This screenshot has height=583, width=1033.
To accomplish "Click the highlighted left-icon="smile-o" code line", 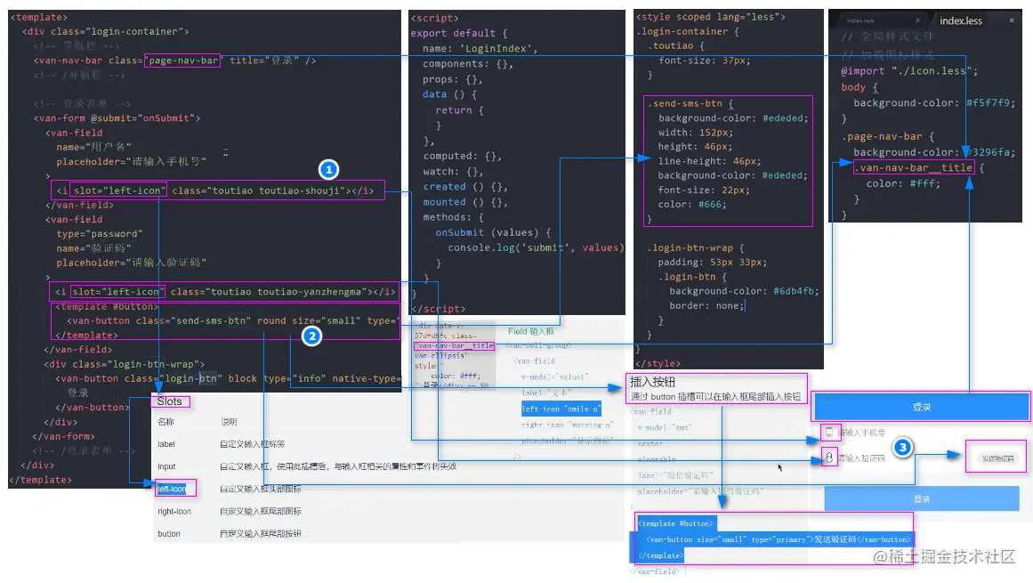I will 561,409.
